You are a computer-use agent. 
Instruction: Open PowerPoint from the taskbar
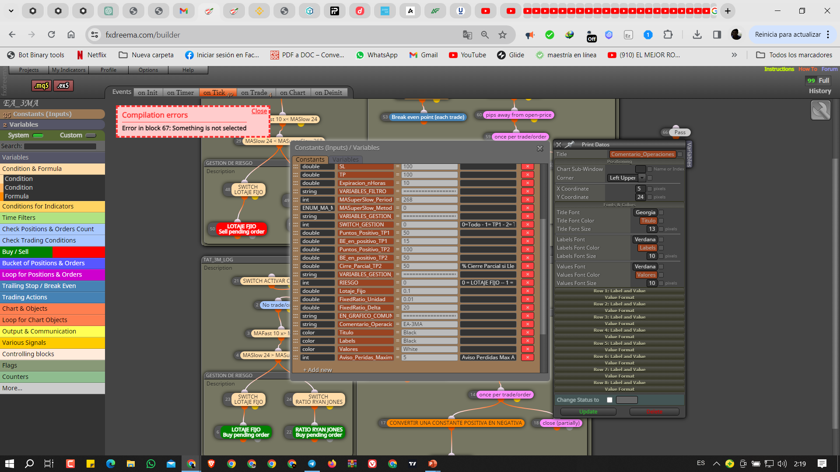[433, 464]
